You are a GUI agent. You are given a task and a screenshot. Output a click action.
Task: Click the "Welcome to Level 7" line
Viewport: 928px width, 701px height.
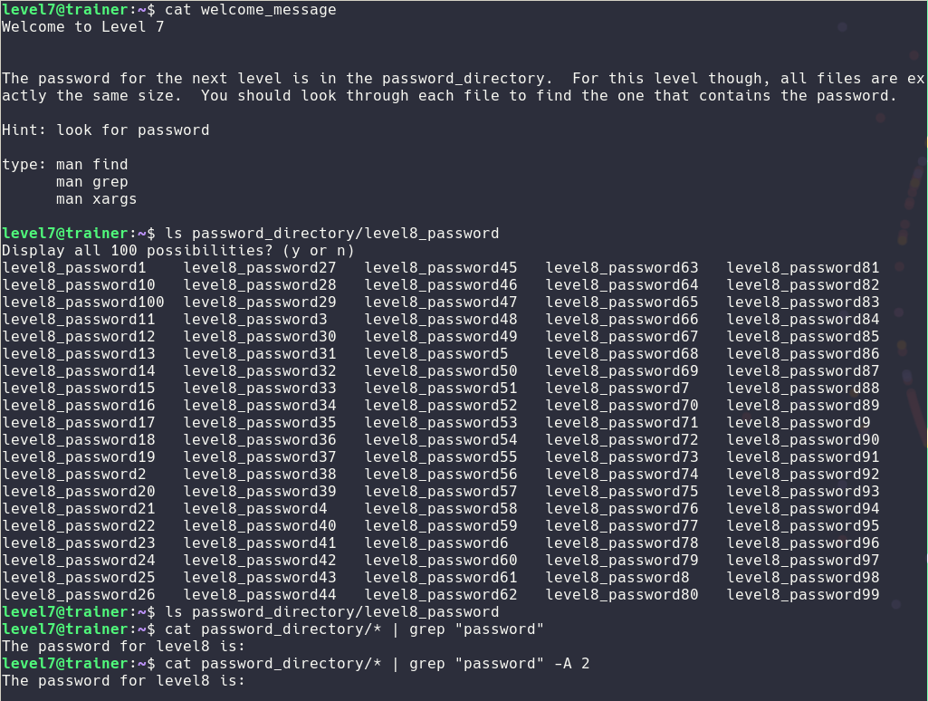(x=83, y=27)
